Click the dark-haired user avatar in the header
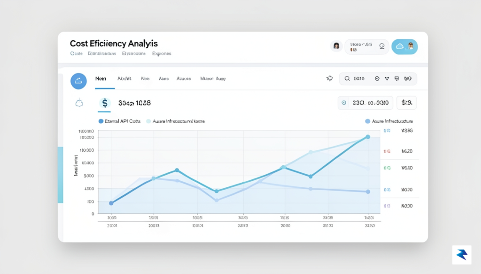 336,46
